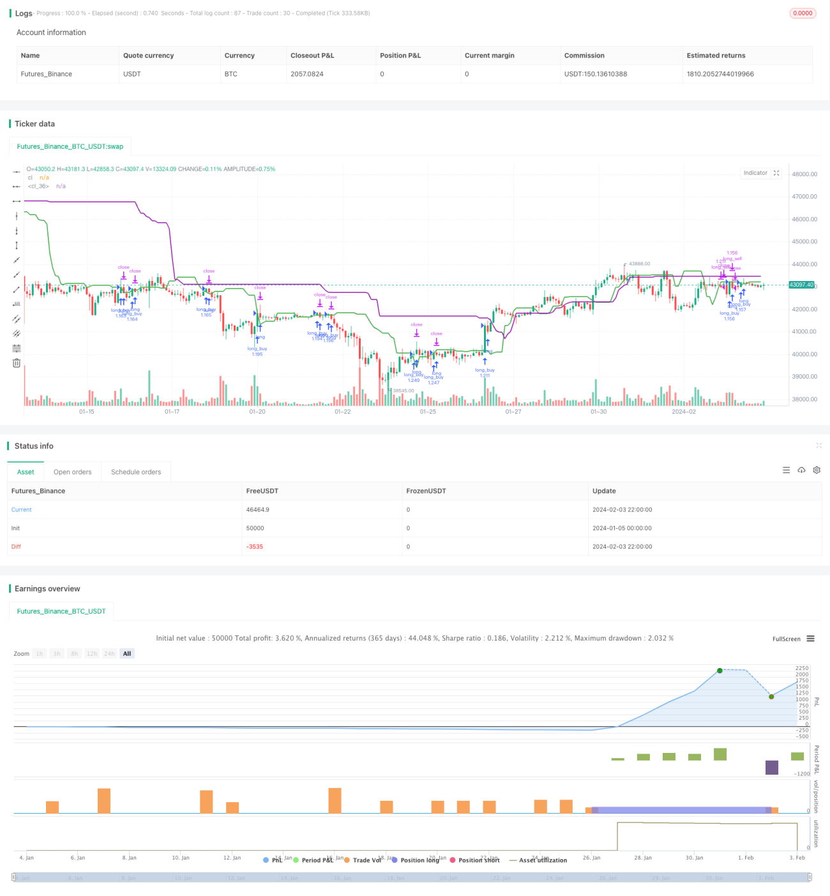The width and height of the screenshot is (830, 896).
Task: Open the status info gear settings
Action: (817, 470)
